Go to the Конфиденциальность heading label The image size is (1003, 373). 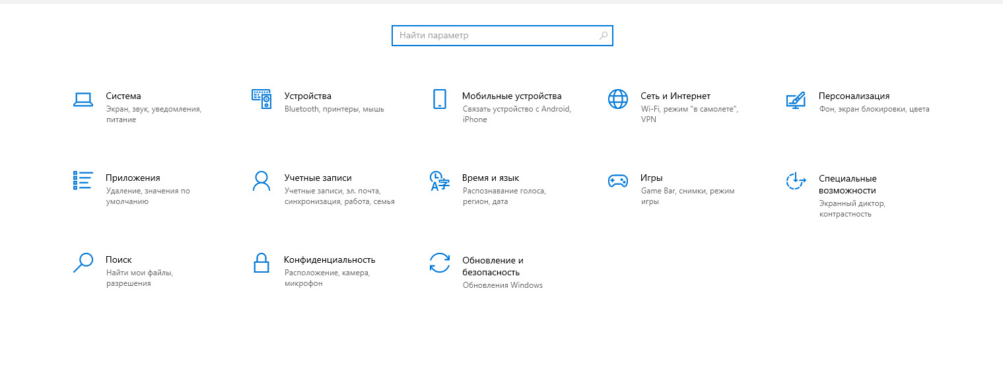click(329, 259)
